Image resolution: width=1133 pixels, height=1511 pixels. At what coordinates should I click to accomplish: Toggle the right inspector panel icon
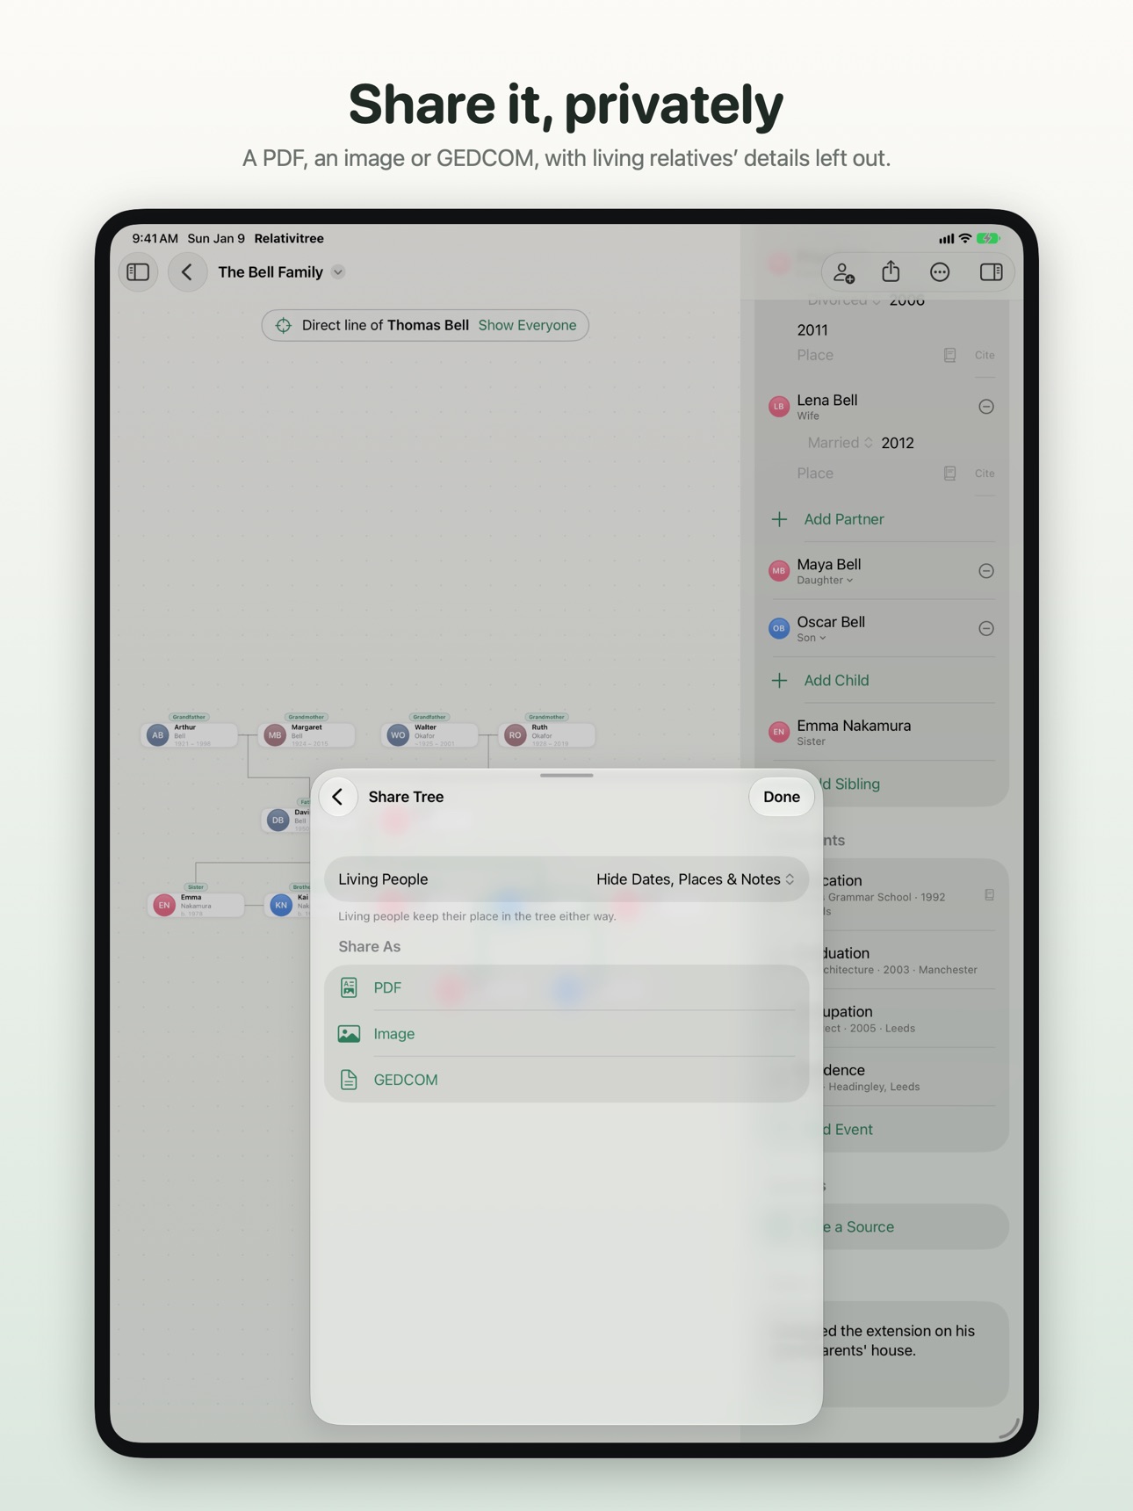(991, 272)
